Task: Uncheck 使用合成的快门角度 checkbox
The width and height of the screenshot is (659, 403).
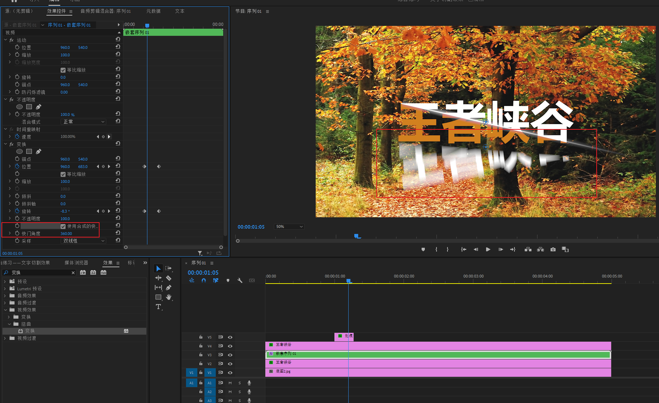Action: (63, 226)
